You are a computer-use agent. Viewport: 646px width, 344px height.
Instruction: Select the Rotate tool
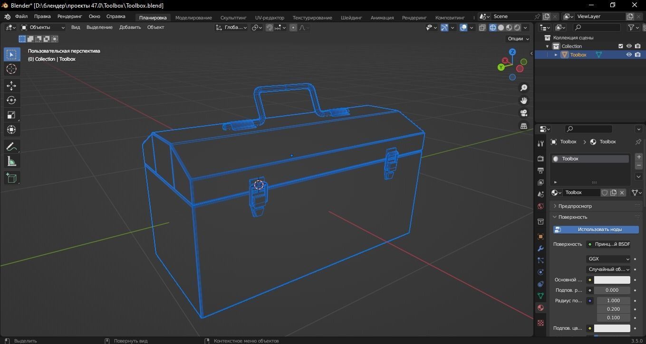coord(11,100)
